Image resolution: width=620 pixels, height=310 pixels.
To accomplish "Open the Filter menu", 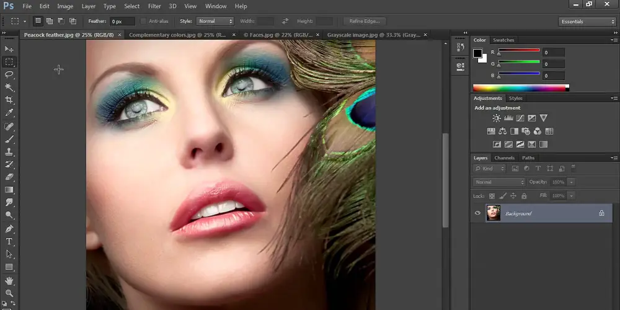I will coord(154,6).
